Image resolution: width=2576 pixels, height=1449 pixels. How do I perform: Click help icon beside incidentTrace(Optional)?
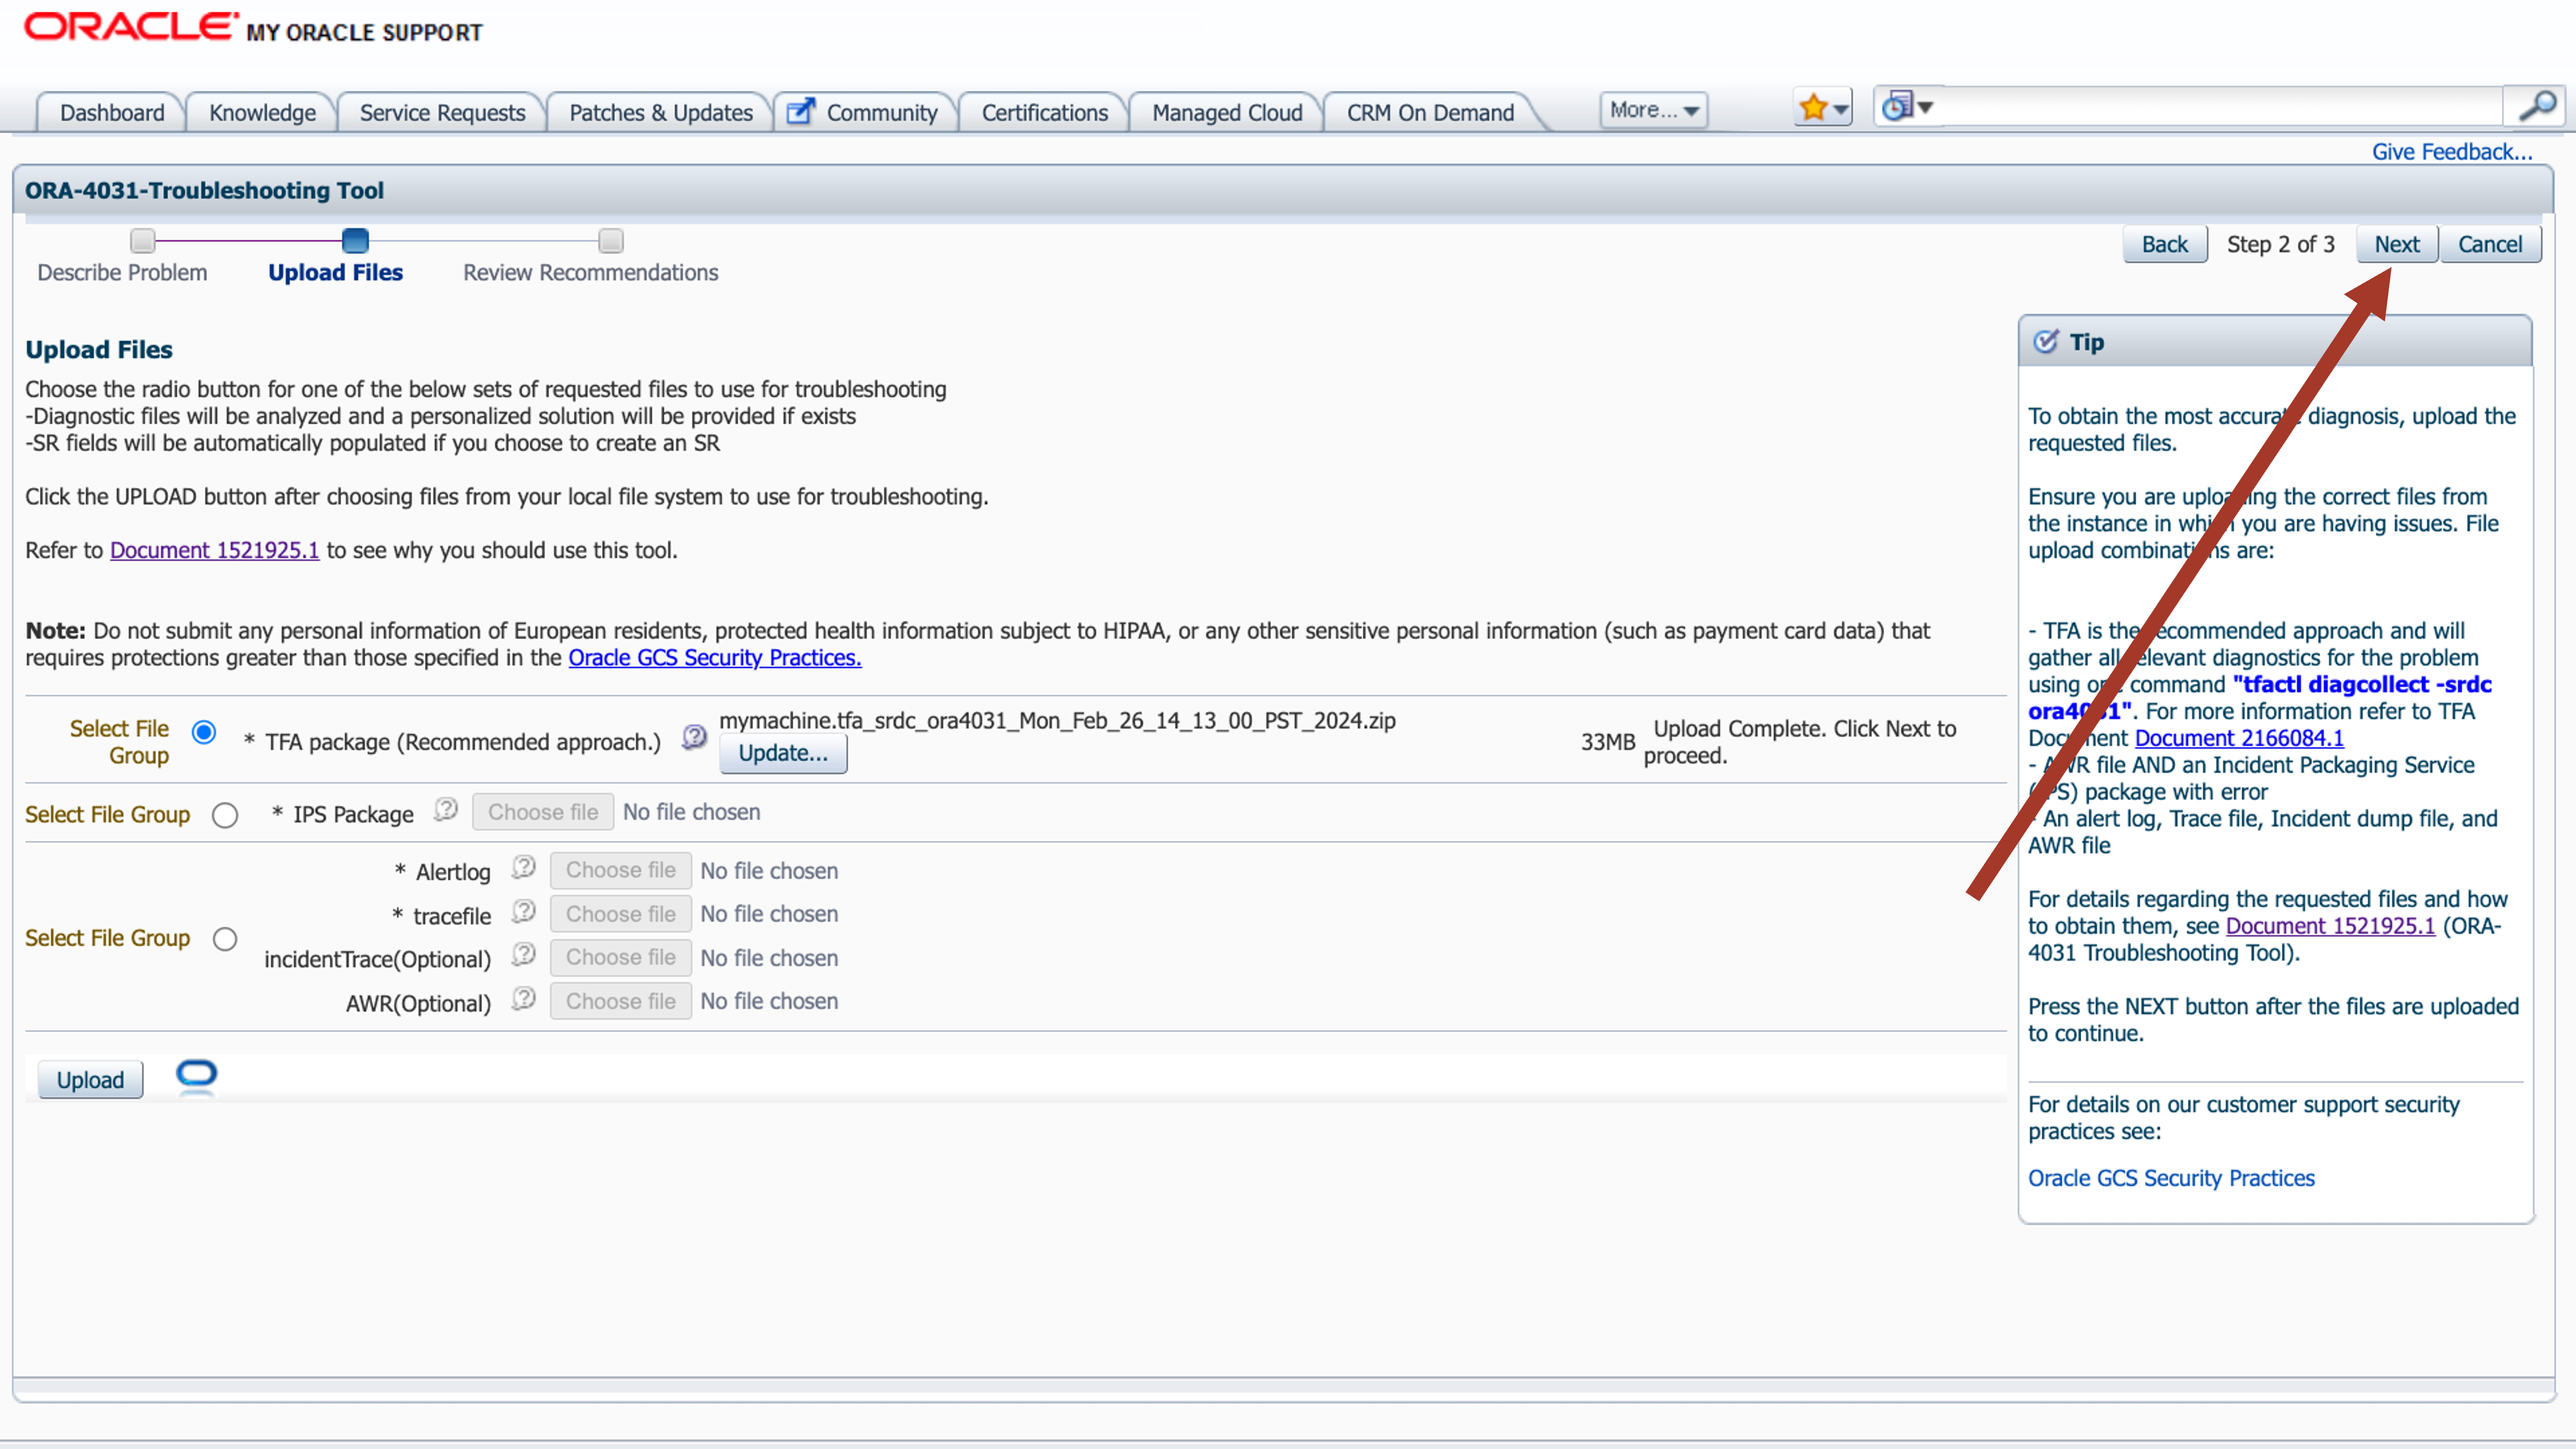coord(523,955)
